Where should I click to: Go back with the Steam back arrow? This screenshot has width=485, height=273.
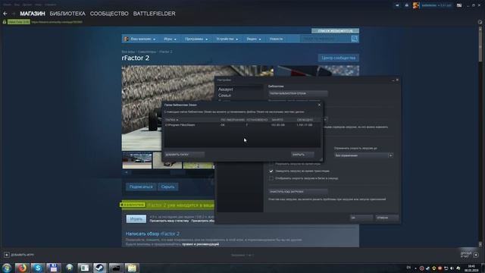coord(5,14)
